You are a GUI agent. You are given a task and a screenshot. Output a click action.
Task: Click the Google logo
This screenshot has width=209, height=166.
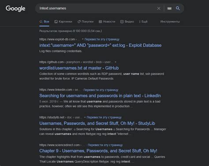click(15, 9)
